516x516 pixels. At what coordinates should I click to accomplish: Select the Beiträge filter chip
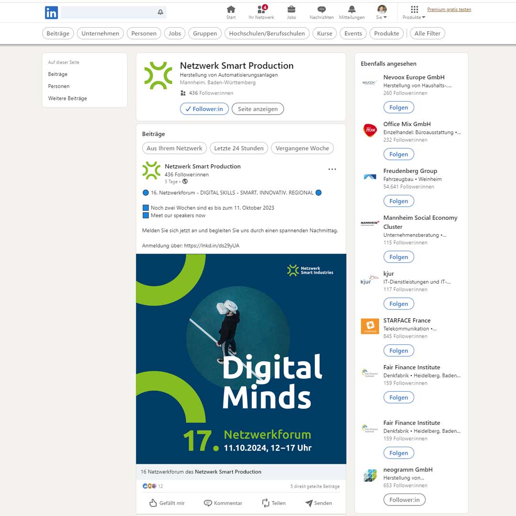point(58,33)
